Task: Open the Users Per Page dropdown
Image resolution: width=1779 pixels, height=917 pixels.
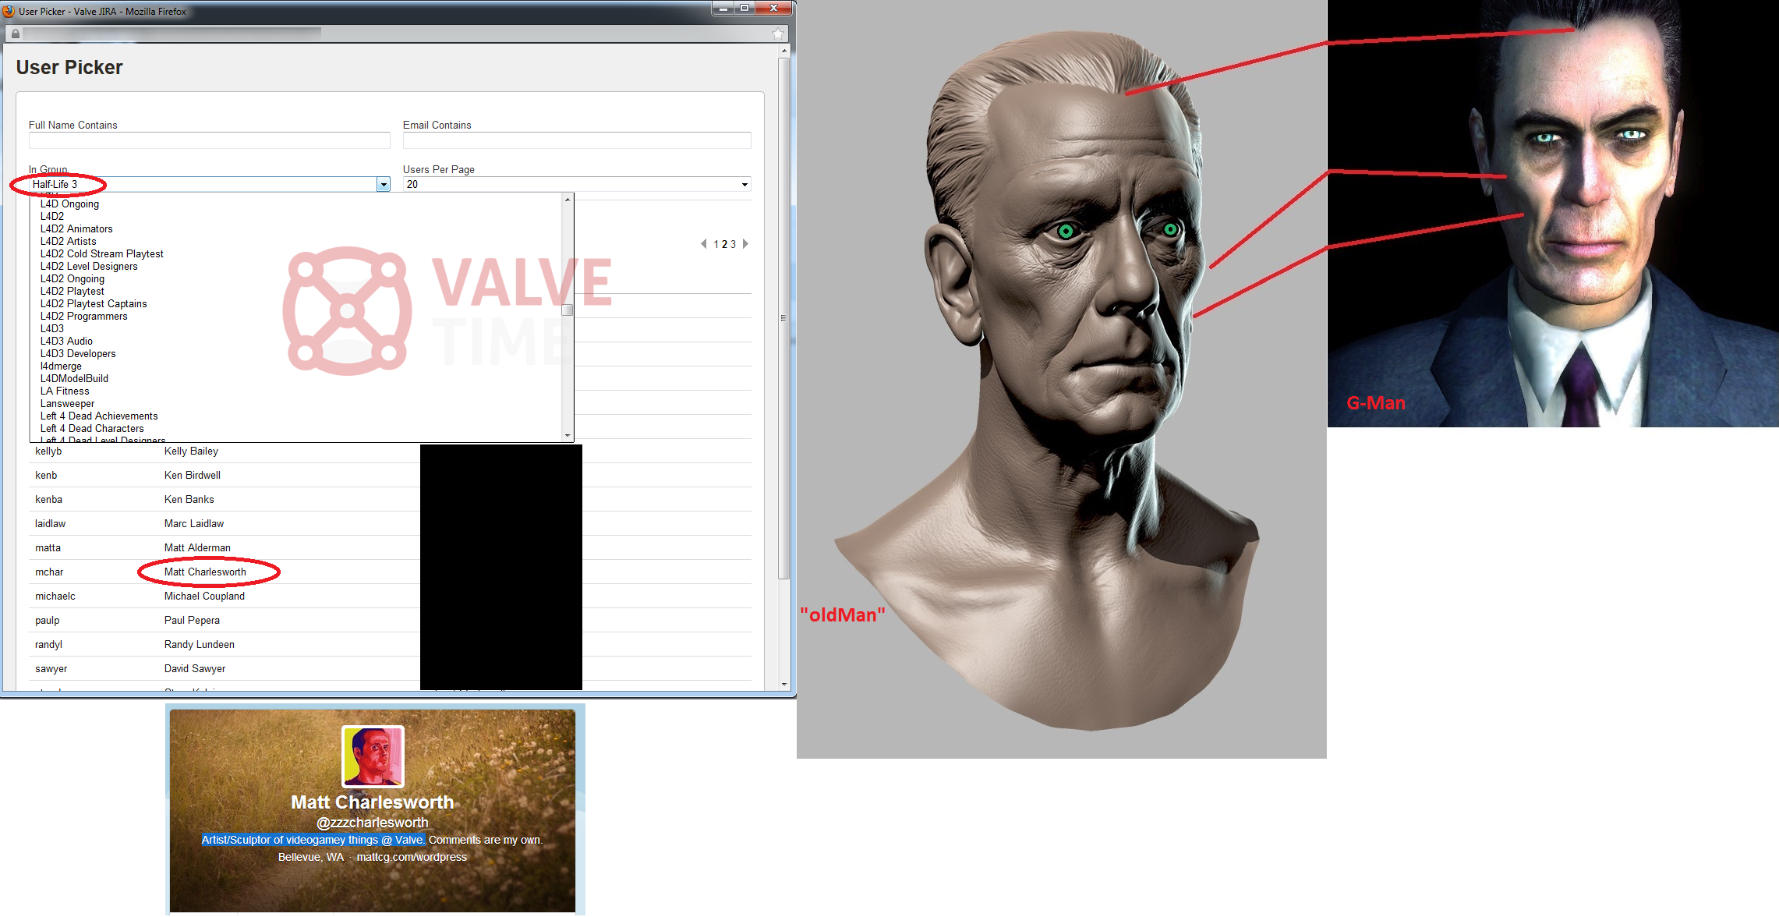Action: coord(577,185)
